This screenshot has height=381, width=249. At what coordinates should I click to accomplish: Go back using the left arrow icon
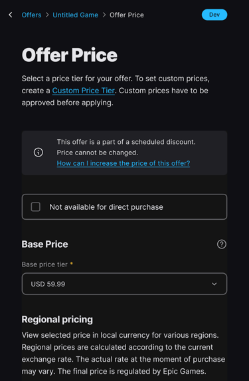tap(11, 15)
